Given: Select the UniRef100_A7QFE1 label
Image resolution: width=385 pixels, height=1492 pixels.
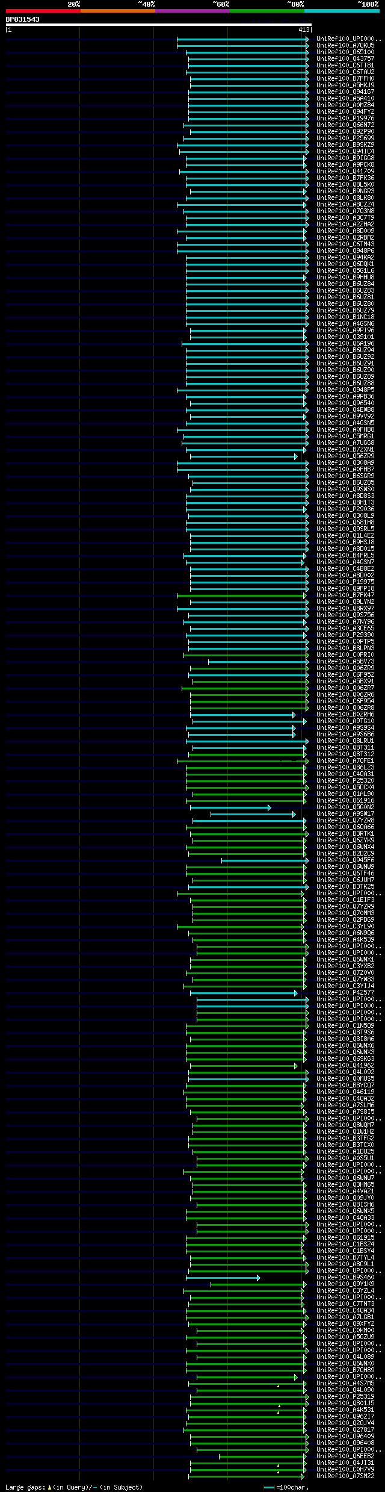Looking at the screenshot, I should (345, 760).
